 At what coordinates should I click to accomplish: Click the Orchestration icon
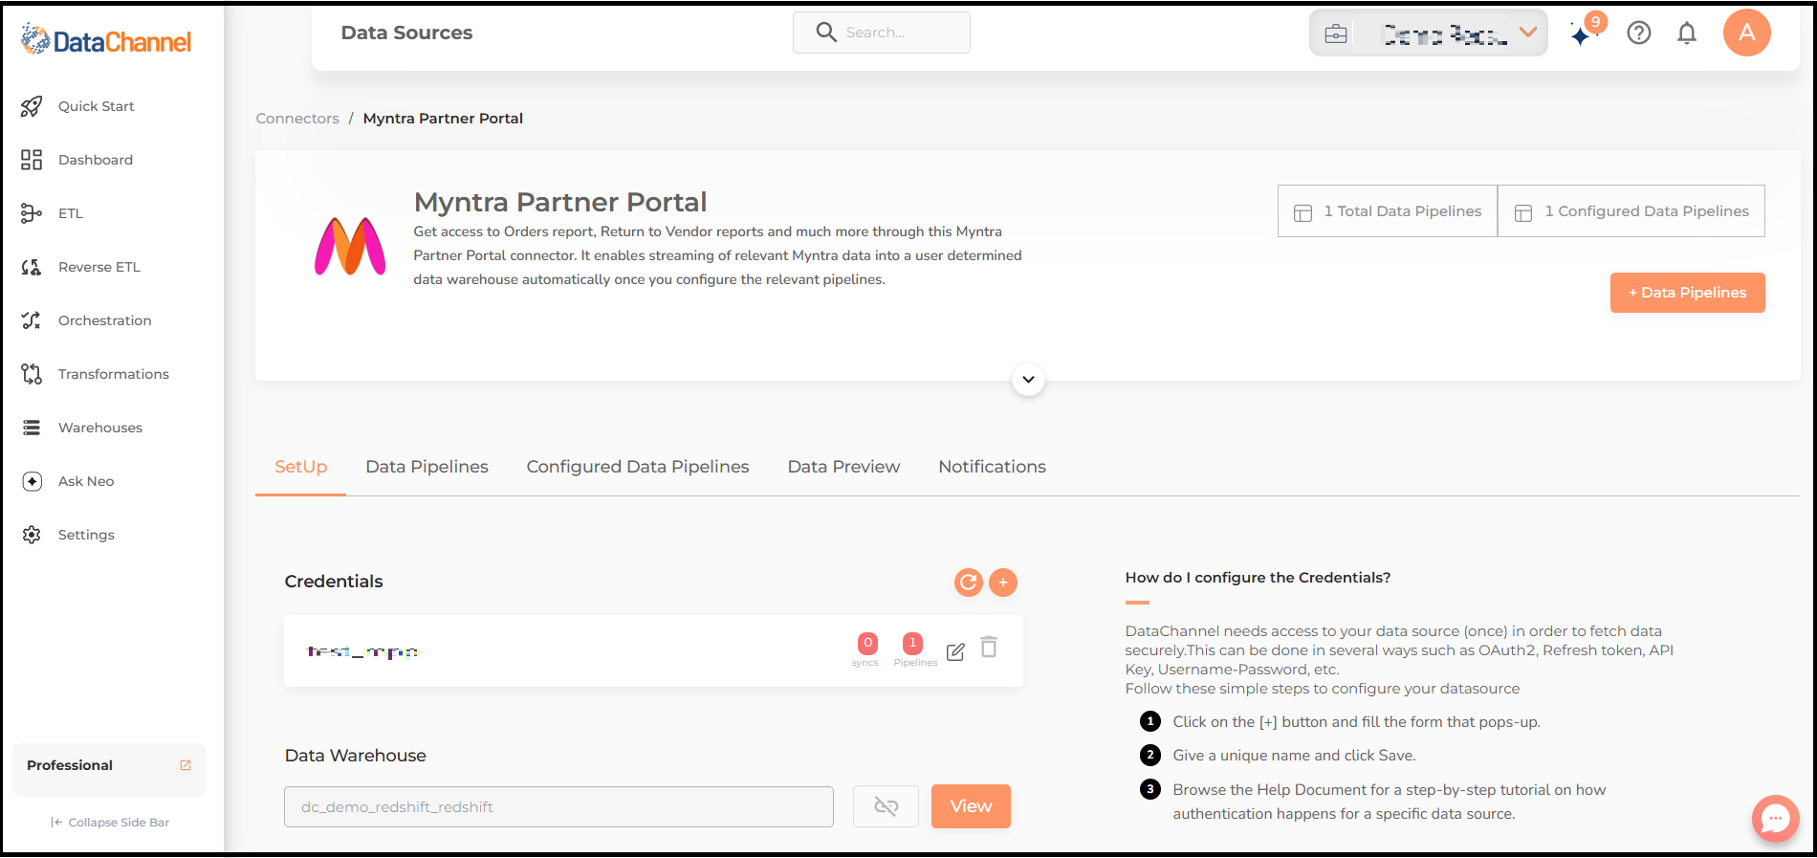[32, 320]
